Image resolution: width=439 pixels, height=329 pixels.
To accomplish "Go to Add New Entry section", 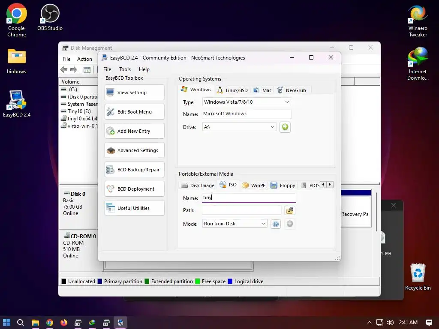I will click(134, 131).
